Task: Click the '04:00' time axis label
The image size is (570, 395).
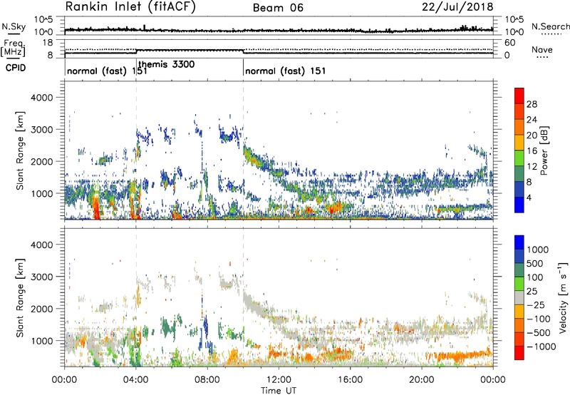Action: 136,380
